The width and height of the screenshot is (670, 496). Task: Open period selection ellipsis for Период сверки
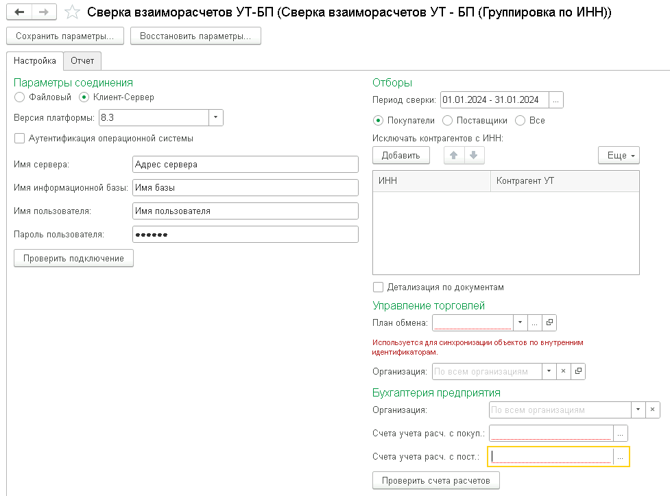click(556, 100)
